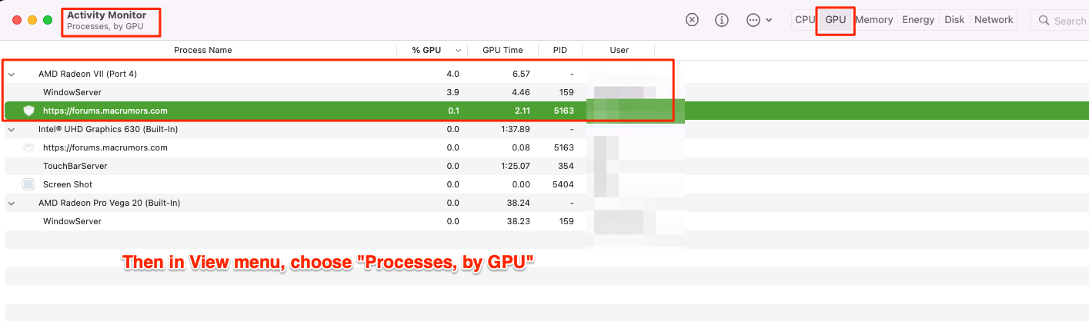Collapse the Intel UHD Graphics 630 group
1089x321 pixels.
[x=12, y=129]
